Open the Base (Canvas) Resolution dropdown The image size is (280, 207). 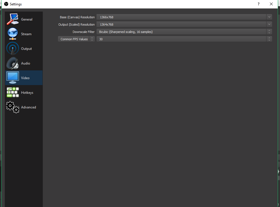(x=269, y=17)
